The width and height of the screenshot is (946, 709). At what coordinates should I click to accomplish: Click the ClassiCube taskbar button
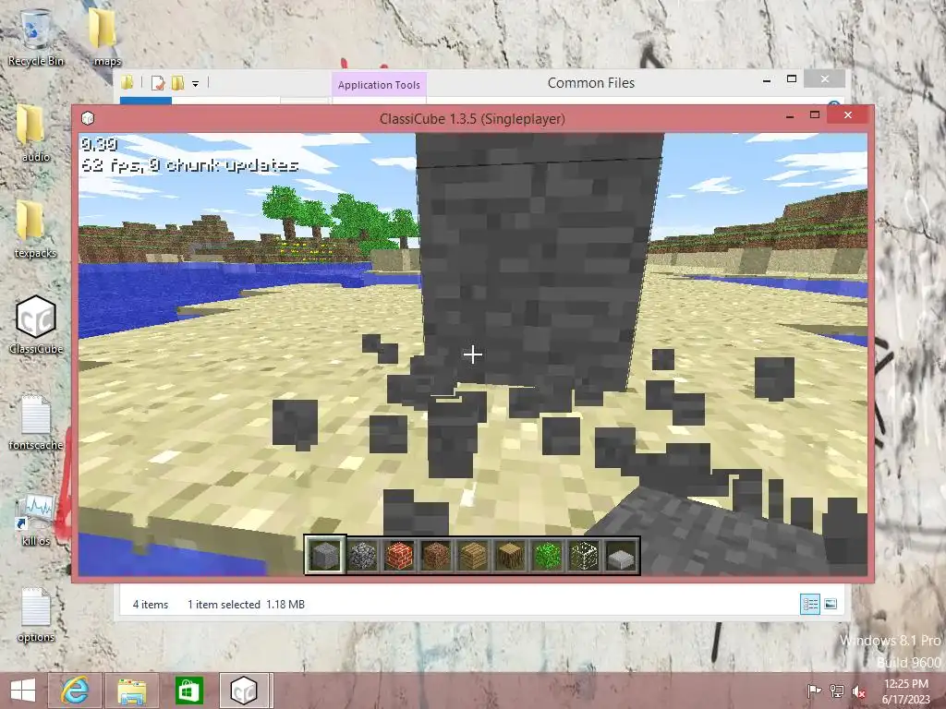click(245, 691)
